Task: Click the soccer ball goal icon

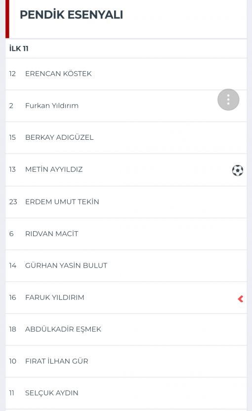Action: pos(238,170)
